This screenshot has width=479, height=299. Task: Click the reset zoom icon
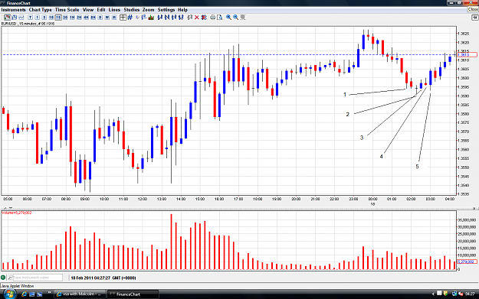coord(243,18)
